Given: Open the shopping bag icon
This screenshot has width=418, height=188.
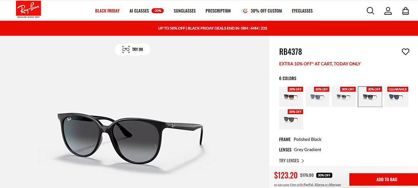Looking at the screenshot, I should coord(405,11).
